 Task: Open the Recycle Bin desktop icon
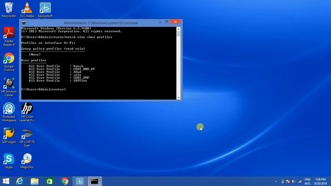point(9,10)
